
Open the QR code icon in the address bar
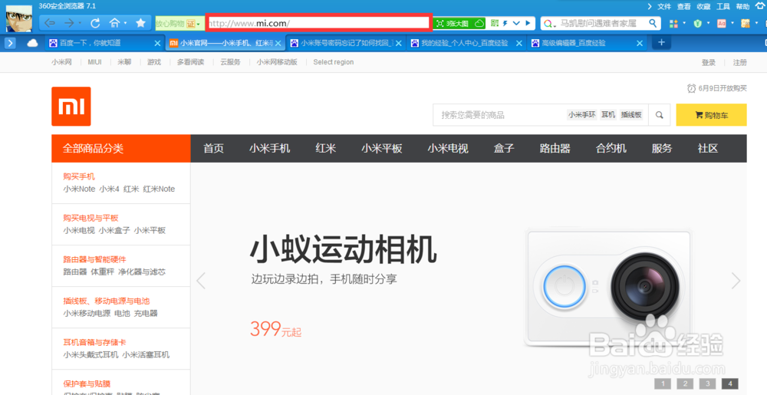point(495,23)
